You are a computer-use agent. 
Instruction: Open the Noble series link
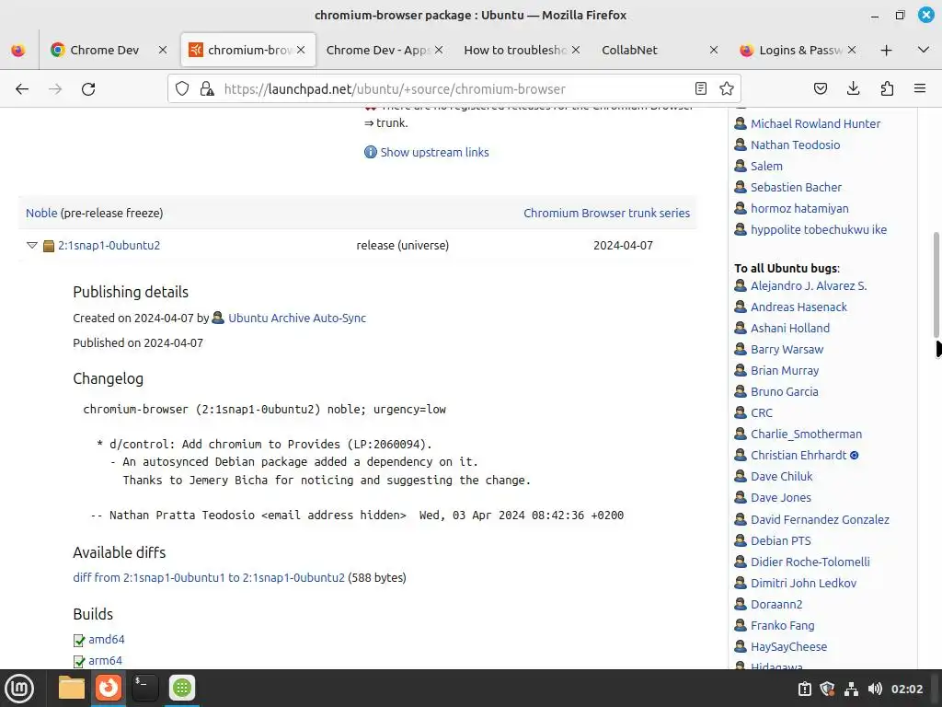coord(41,213)
